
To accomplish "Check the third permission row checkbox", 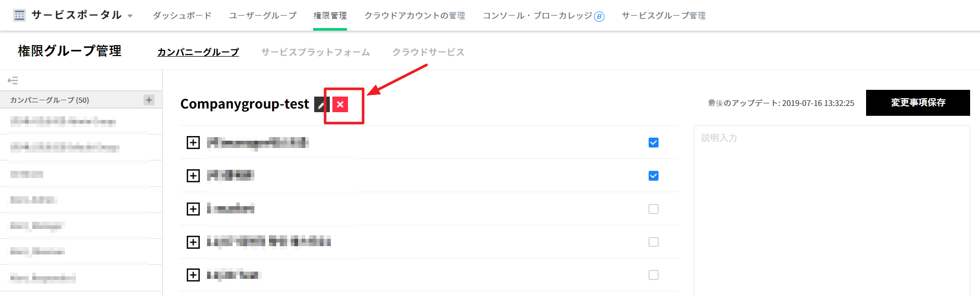I will click(x=653, y=209).
